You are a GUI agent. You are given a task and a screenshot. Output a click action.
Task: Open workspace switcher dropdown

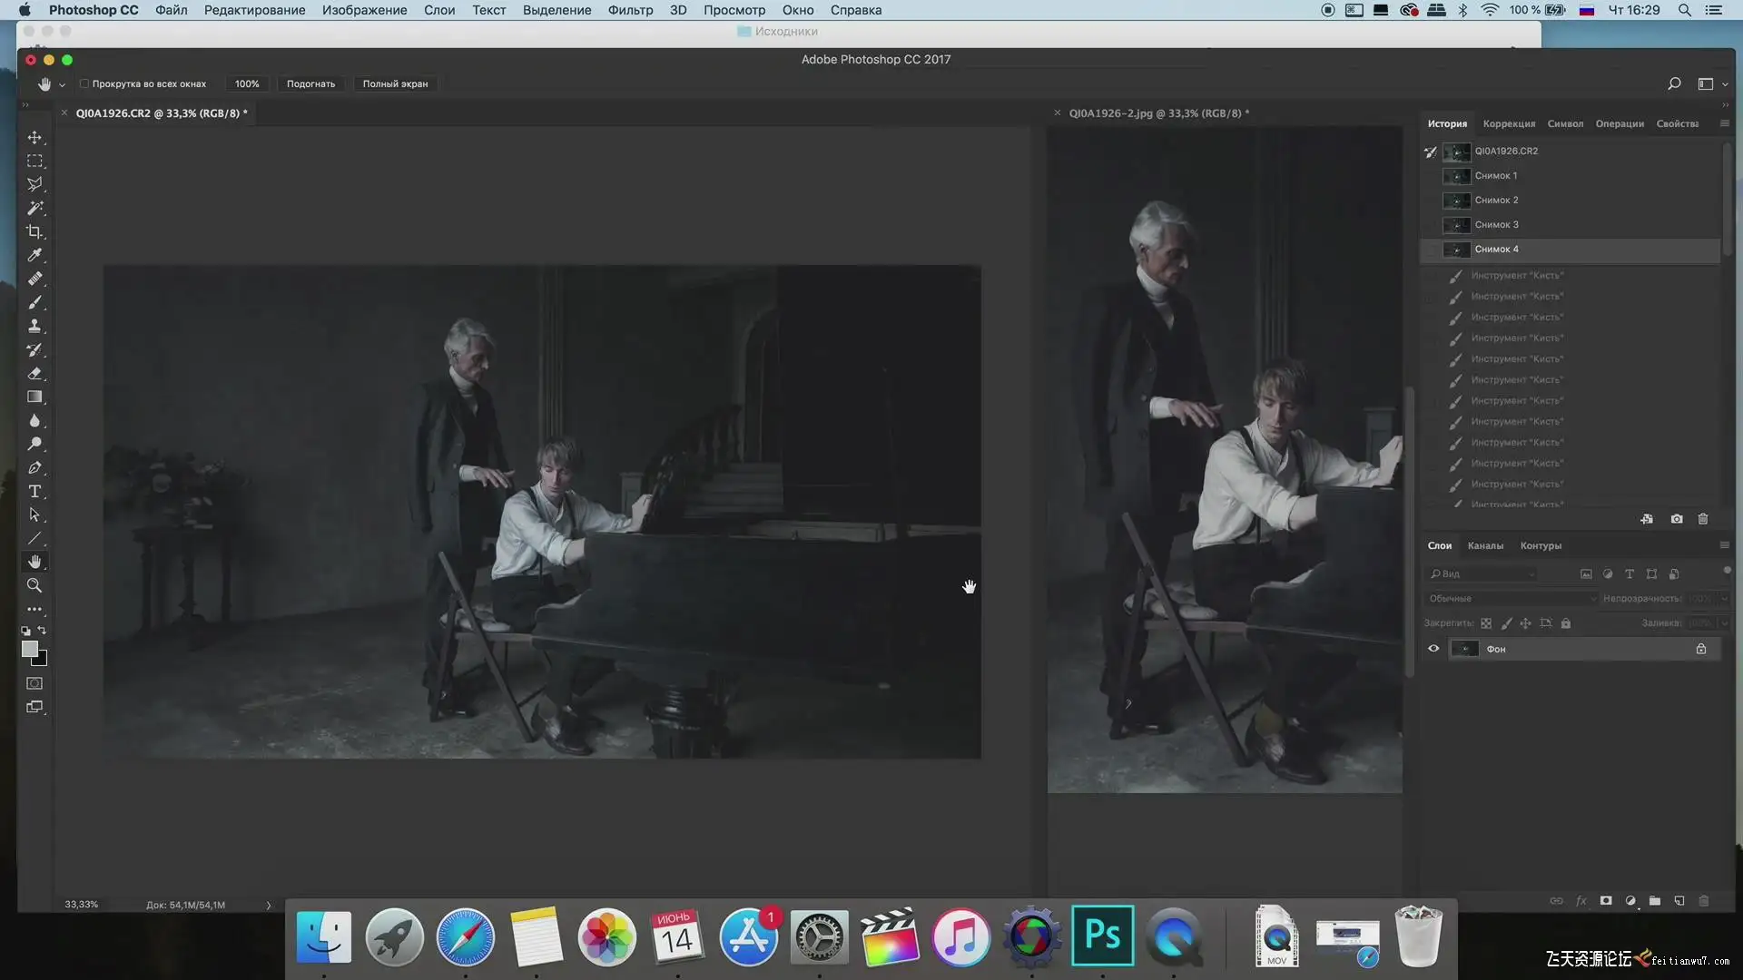click(1711, 83)
